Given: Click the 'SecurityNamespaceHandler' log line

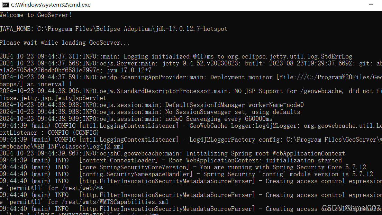Looking at the screenshot, I should click(x=187, y=174).
